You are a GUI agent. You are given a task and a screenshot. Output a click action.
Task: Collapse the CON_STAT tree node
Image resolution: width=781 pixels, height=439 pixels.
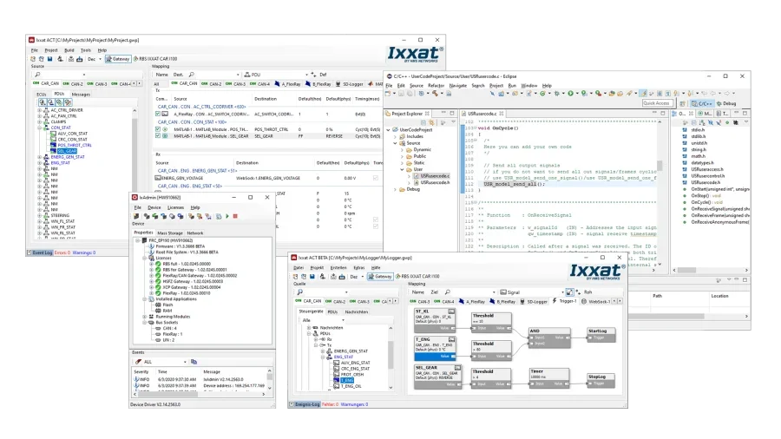click(39, 128)
